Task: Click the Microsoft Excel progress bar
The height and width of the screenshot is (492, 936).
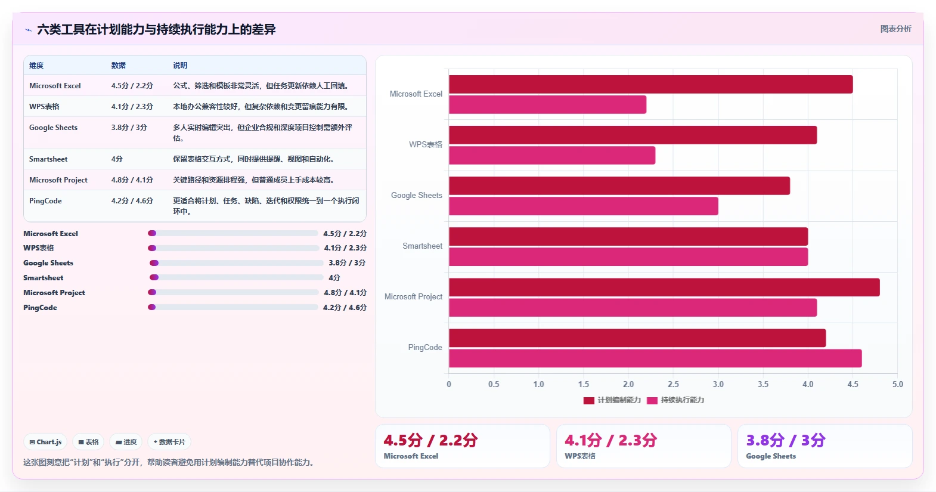Action: click(233, 233)
